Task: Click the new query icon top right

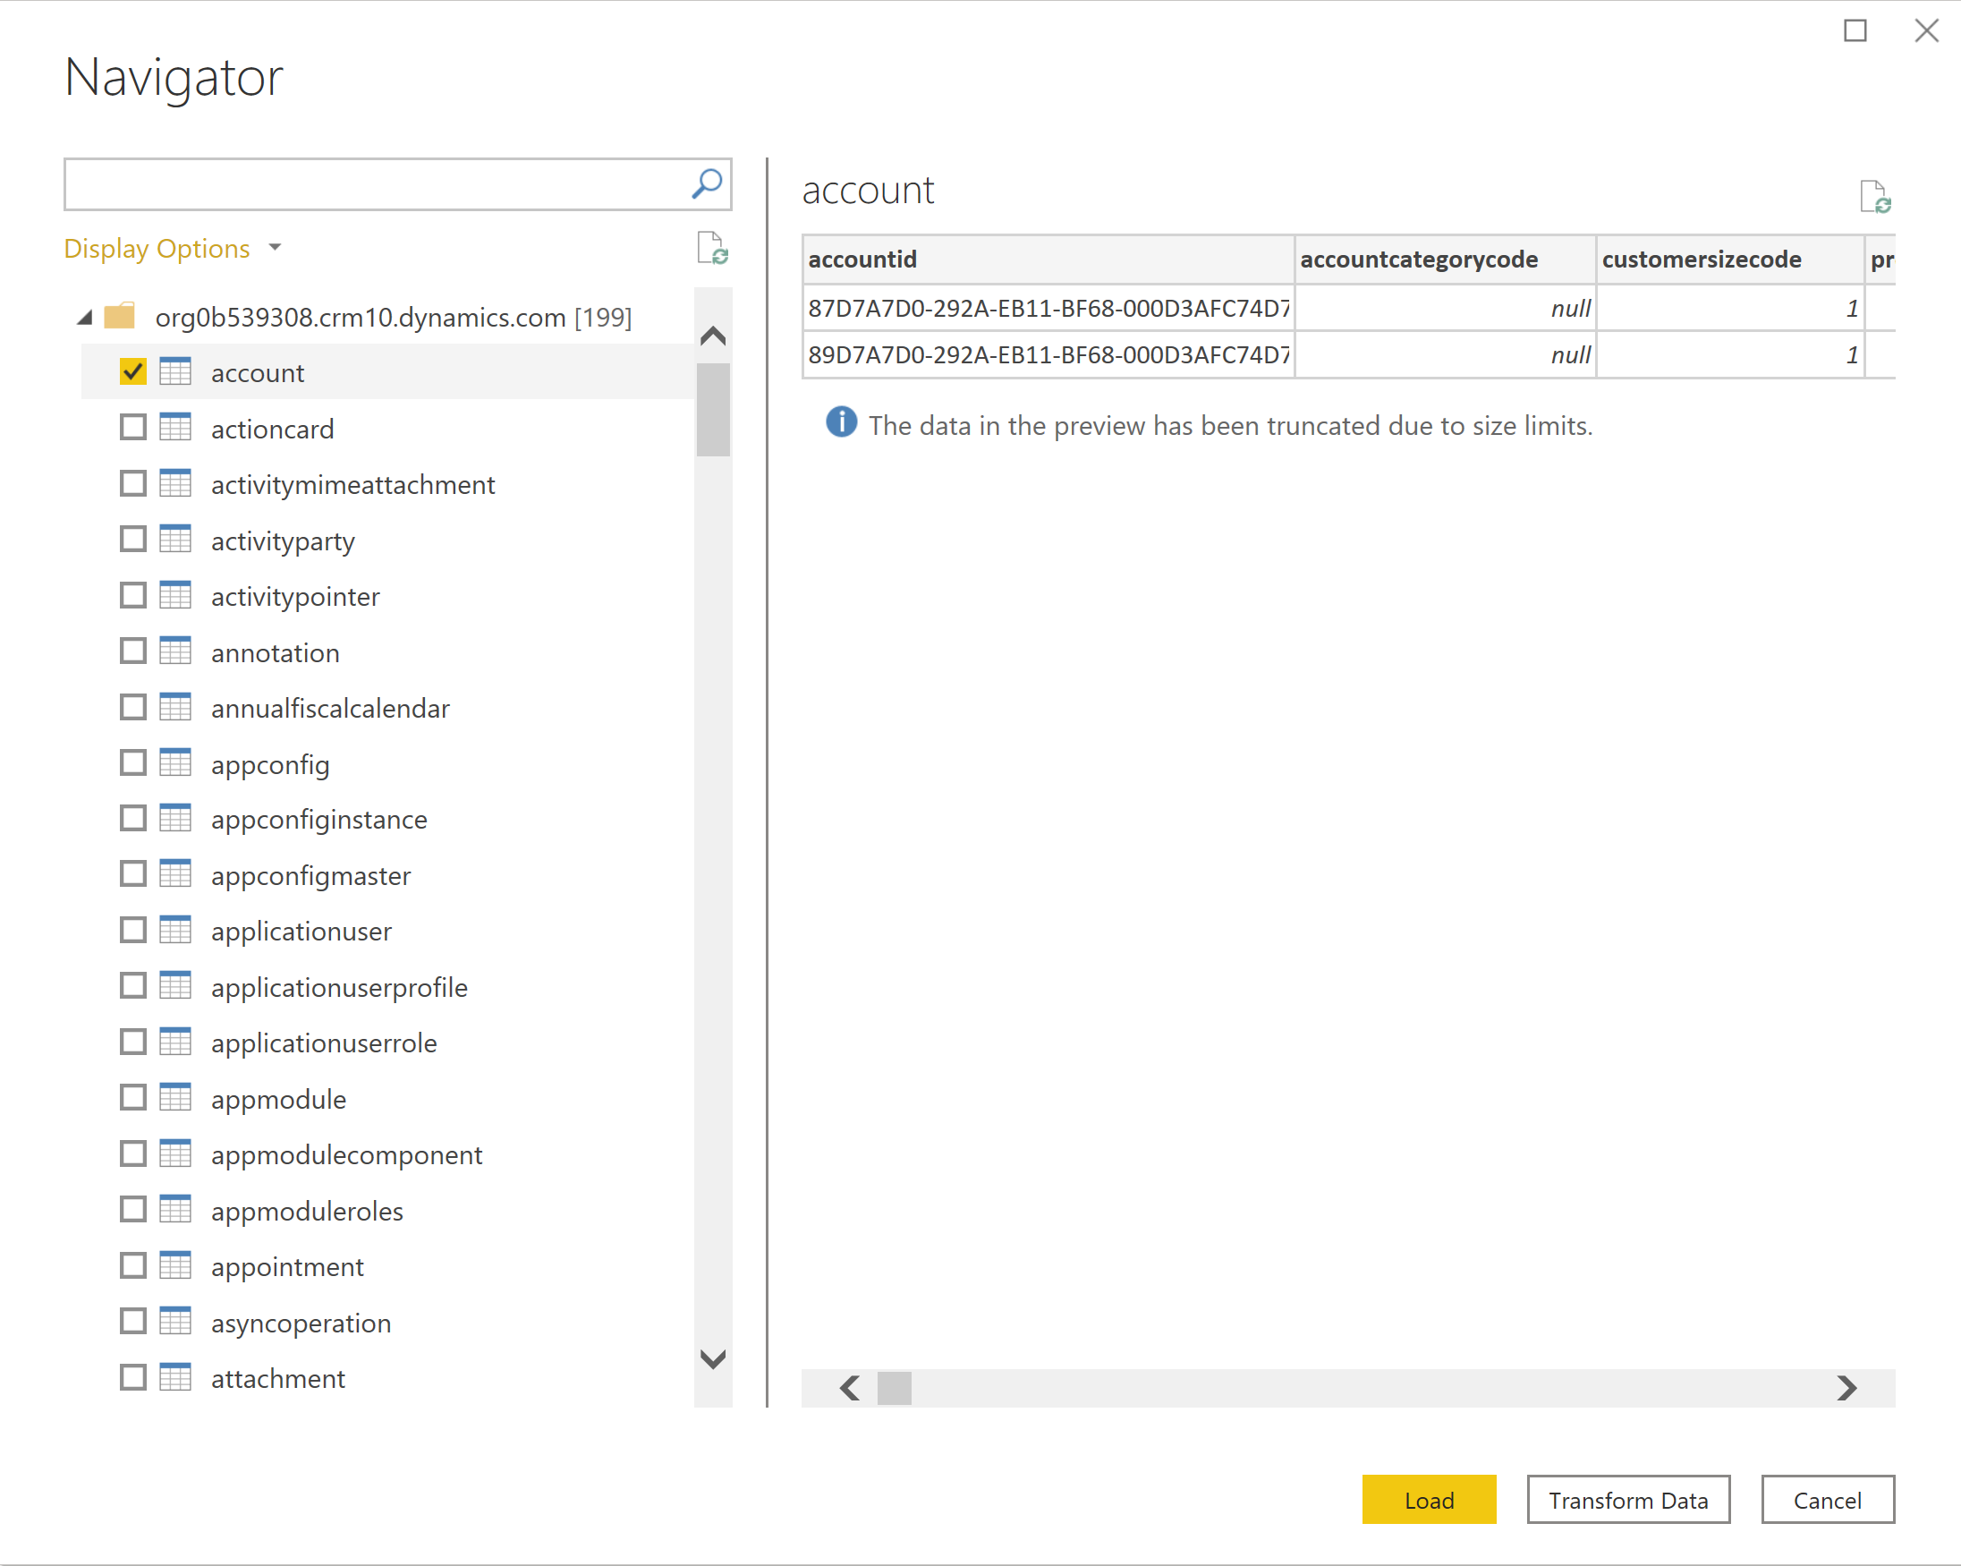Action: (1876, 197)
